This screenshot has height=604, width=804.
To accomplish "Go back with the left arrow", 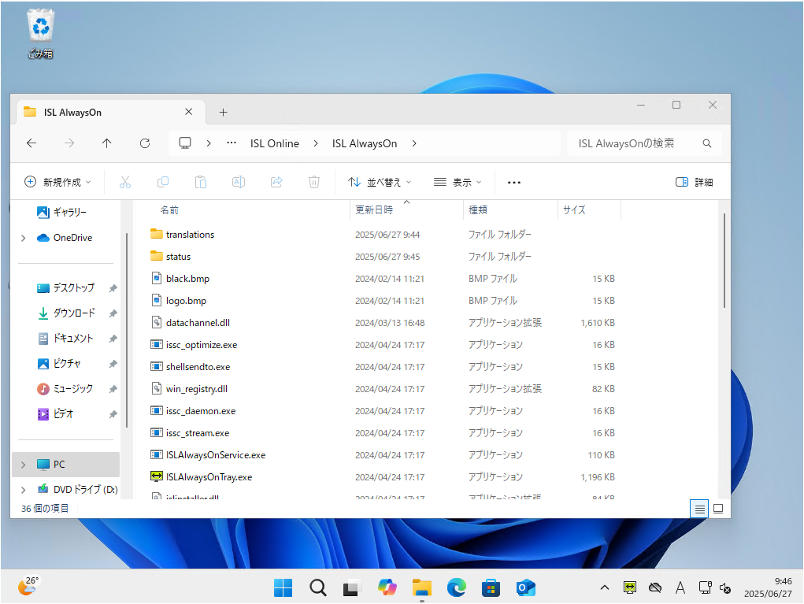I will (x=31, y=143).
